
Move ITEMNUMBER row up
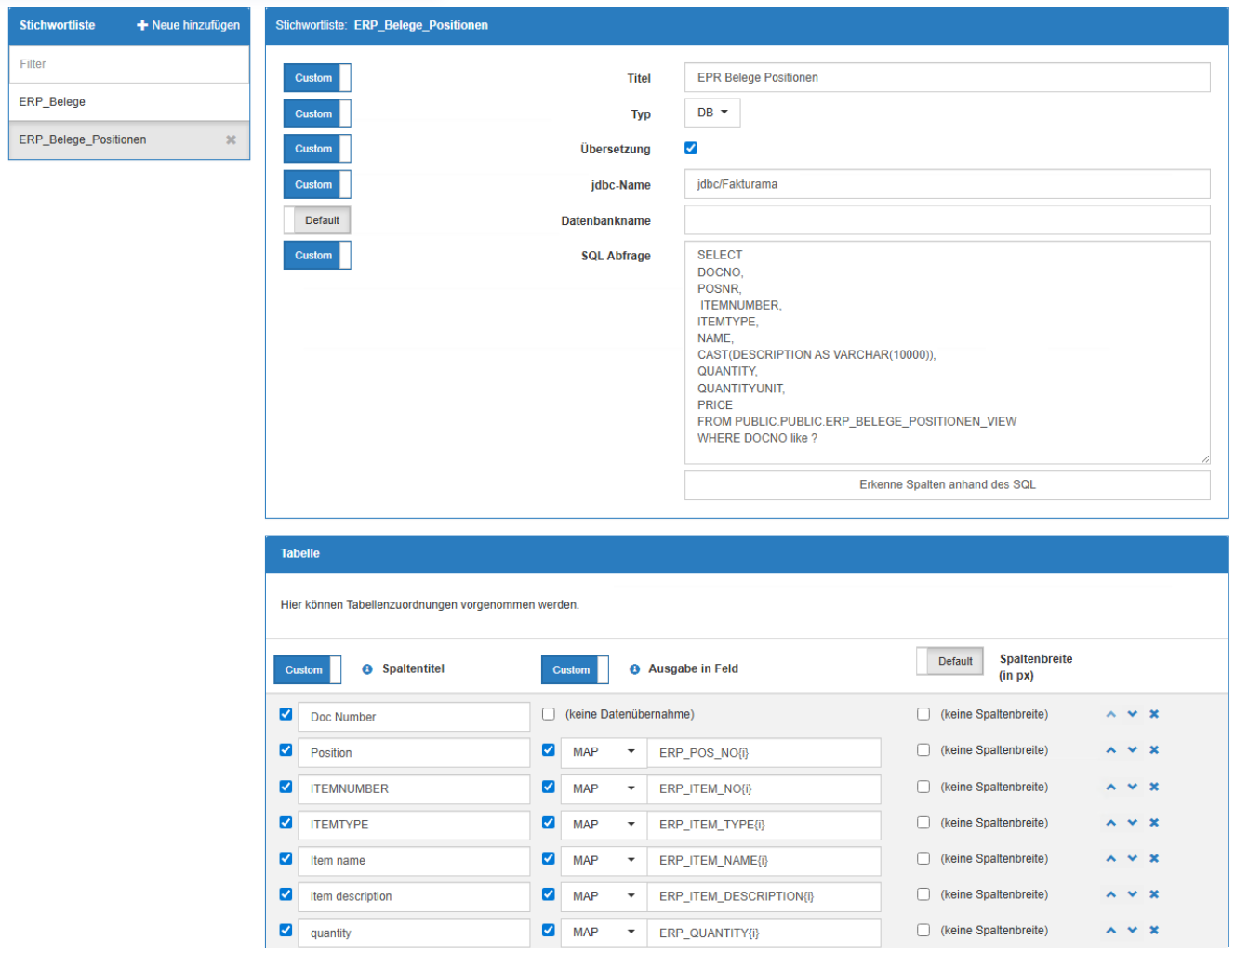[x=1110, y=788]
